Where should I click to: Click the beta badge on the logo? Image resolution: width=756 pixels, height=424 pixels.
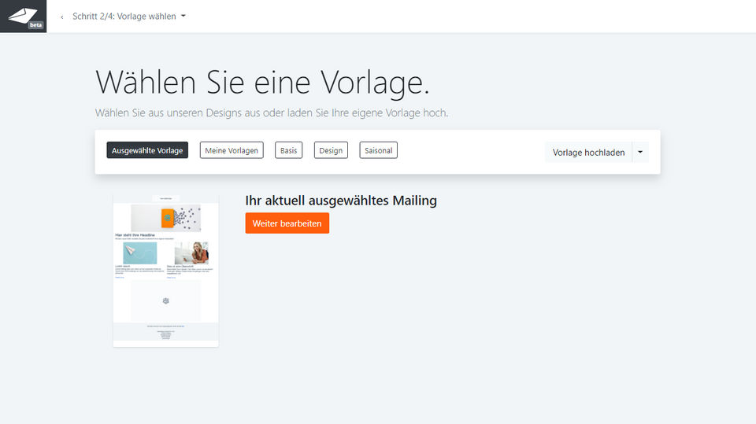point(35,25)
